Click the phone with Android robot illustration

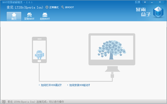tap(39, 50)
